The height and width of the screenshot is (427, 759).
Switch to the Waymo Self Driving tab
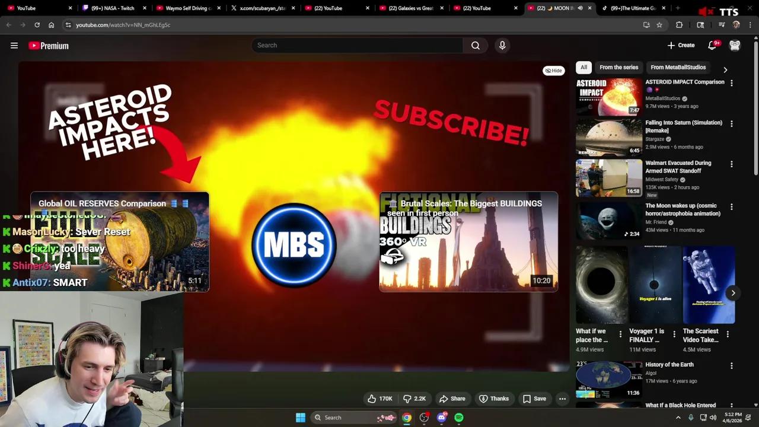click(x=187, y=8)
